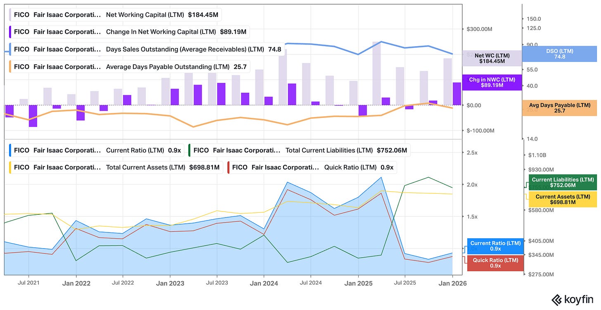
Task: Click the 'Jul 2021' date on the x-axis
Action: point(28,283)
